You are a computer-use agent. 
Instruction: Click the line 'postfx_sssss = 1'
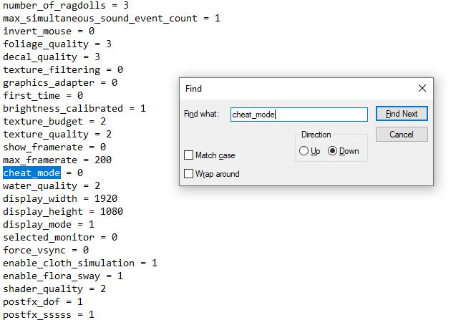[49, 314]
